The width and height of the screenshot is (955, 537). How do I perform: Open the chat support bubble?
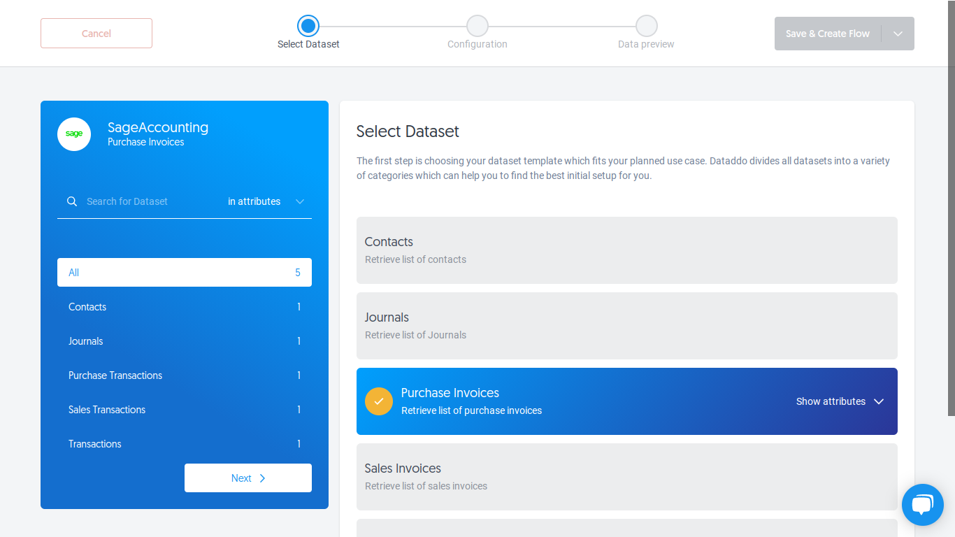pos(923,505)
